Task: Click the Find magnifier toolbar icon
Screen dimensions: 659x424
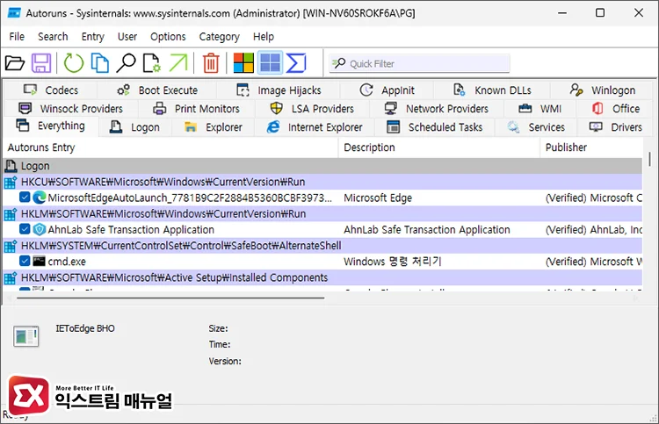Action: (x=126, y=63)
